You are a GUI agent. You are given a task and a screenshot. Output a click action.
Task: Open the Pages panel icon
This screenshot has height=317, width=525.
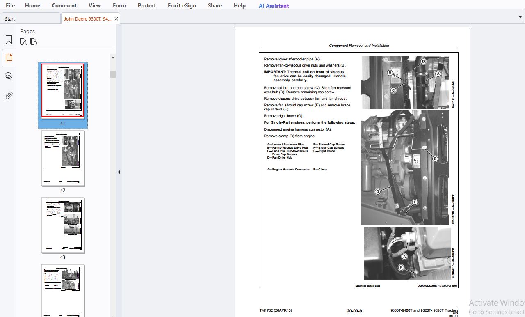[x=9, y=58]
